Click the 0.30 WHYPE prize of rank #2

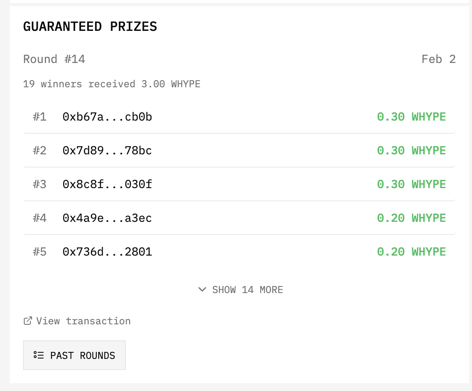pyautogui.click(x=411, y=151)
